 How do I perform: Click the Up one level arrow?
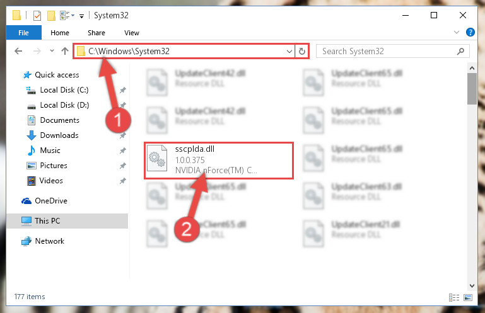tap(65, 51)
